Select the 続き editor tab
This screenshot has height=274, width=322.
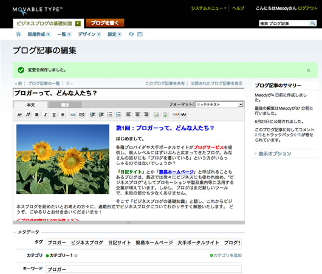point(65,105)
